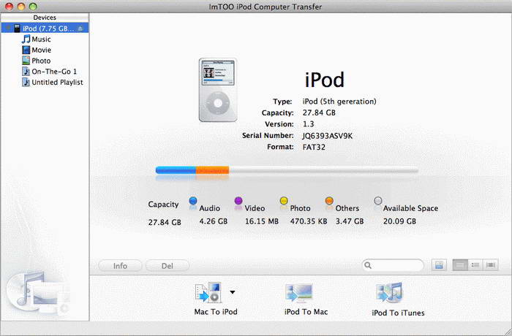This screenshot has height=336, width=512.
Task: Switch to the first list view mode
Action: click(x=460, y=265)
